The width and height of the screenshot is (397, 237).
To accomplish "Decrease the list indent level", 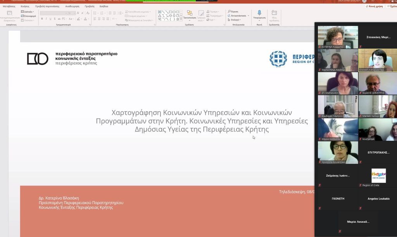I will coord(110,13).
